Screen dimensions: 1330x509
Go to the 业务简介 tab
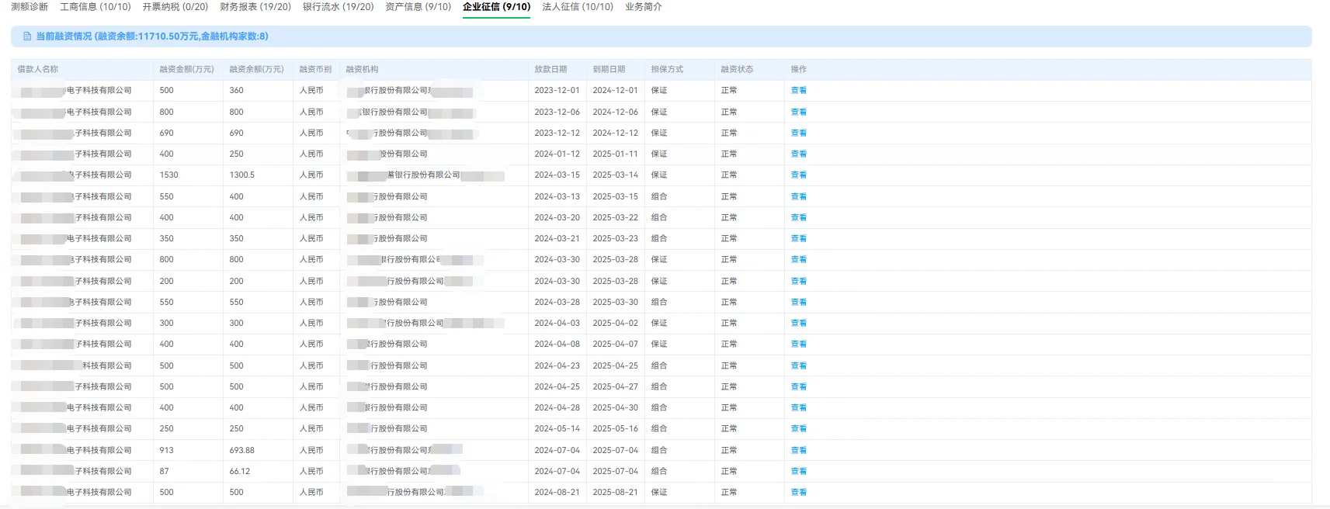pyautogui.click(x=644, y=7)
